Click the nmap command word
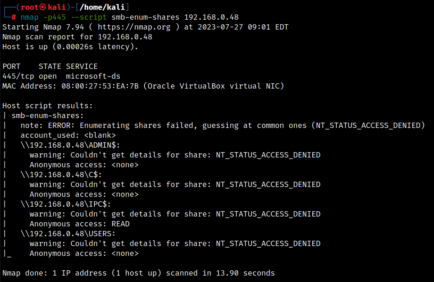434x282 pixels. point(29,17)
